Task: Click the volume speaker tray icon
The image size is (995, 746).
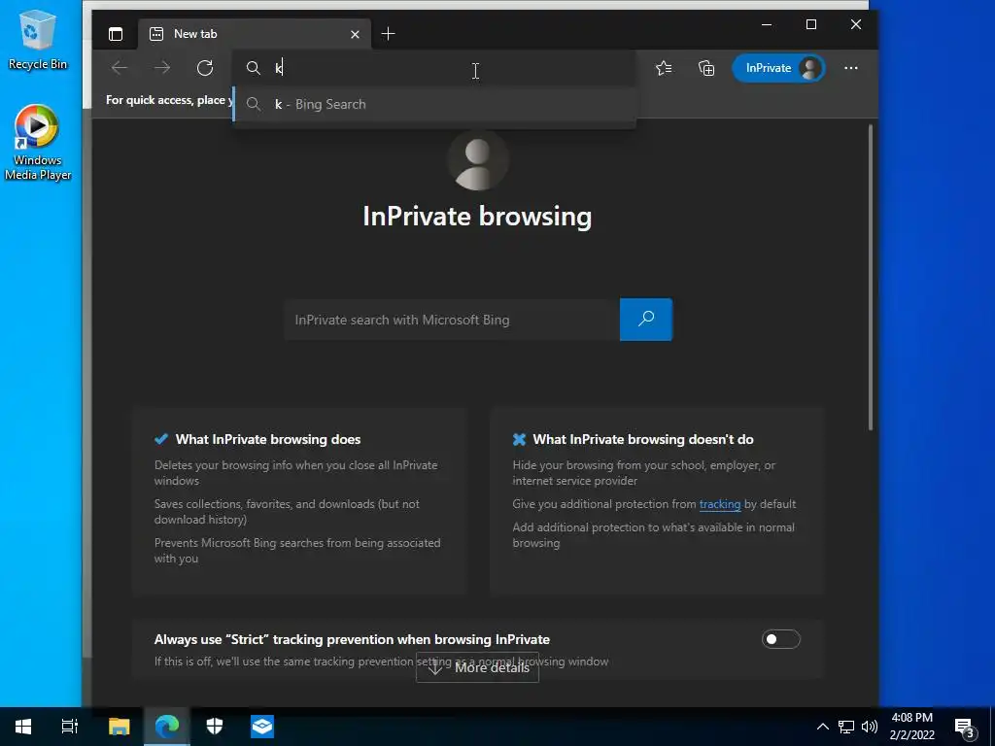Action: (870, 727)
